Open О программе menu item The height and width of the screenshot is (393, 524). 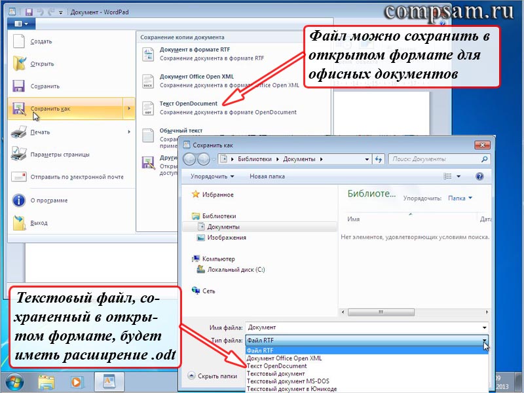71,200
